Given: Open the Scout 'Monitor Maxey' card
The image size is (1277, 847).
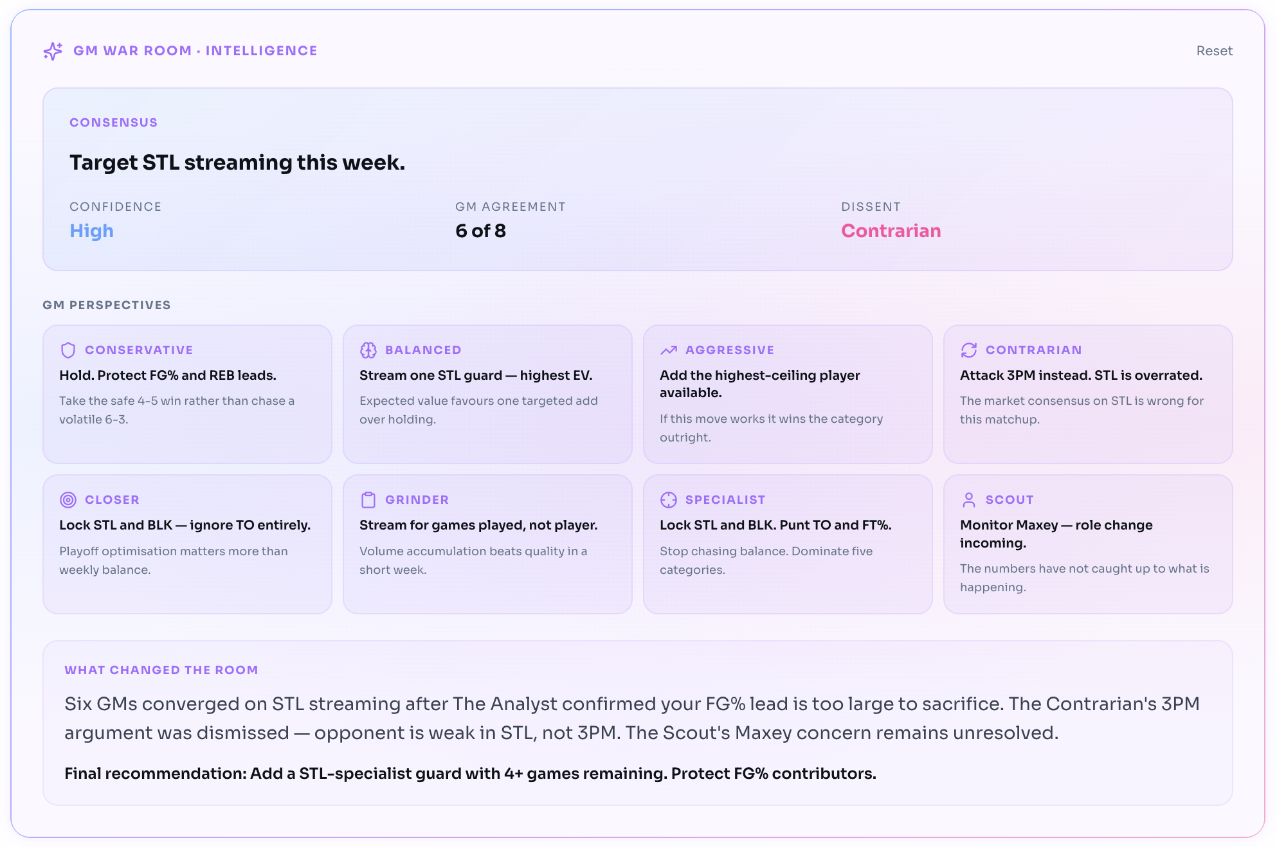Looking at the screenshot, I should pyautogui.click(x=1088, y=544).
